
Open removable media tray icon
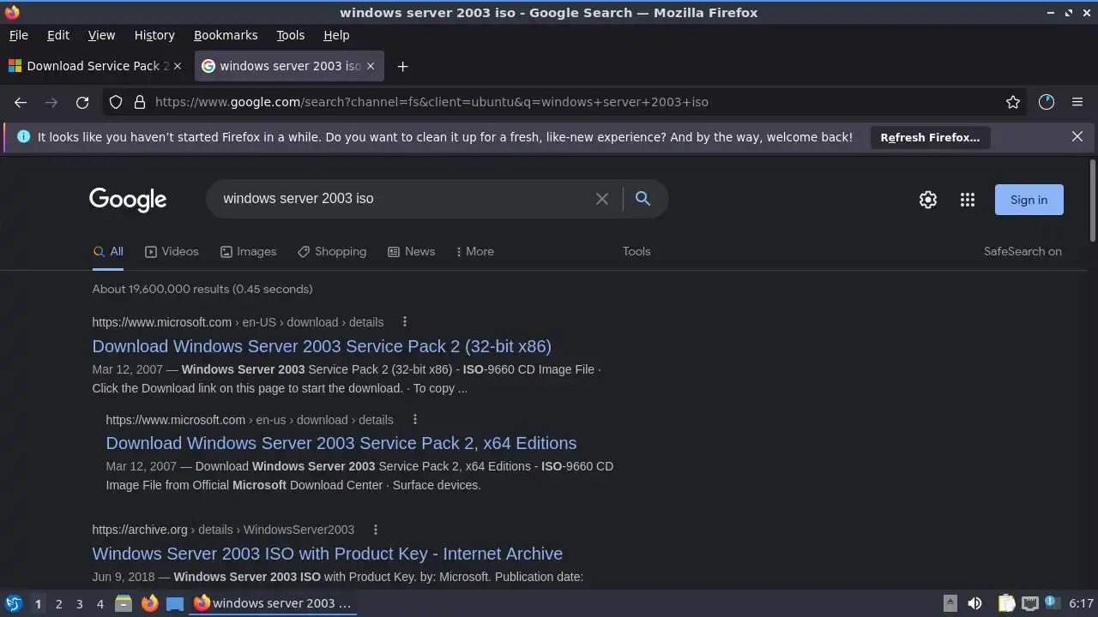click(950, 603)
